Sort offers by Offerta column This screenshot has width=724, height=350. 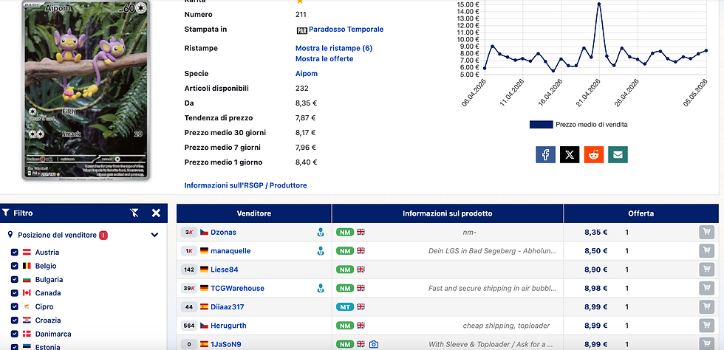click(641, 213)
